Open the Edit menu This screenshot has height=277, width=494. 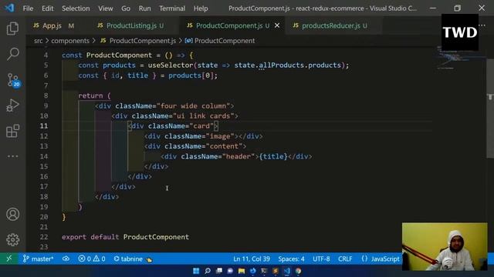click(48, 8)
